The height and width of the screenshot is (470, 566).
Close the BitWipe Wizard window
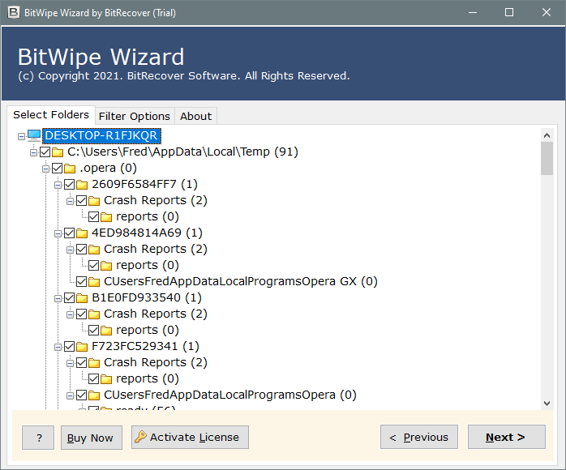[547, 13]
